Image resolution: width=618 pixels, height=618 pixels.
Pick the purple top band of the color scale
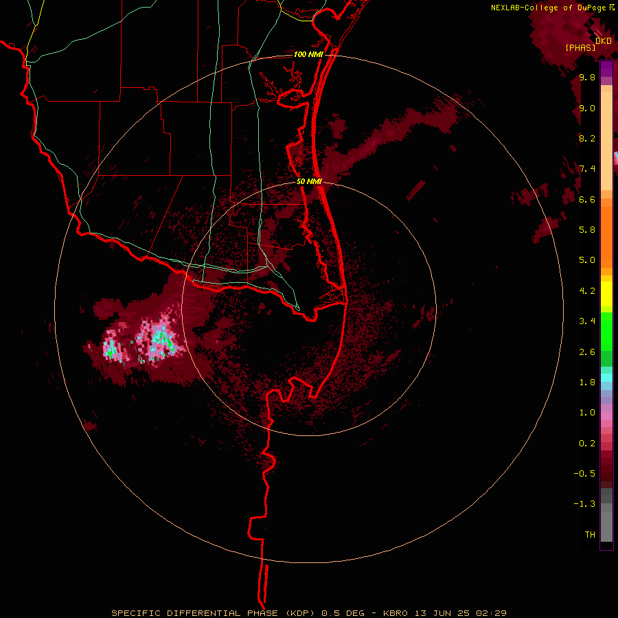[606, 69]
